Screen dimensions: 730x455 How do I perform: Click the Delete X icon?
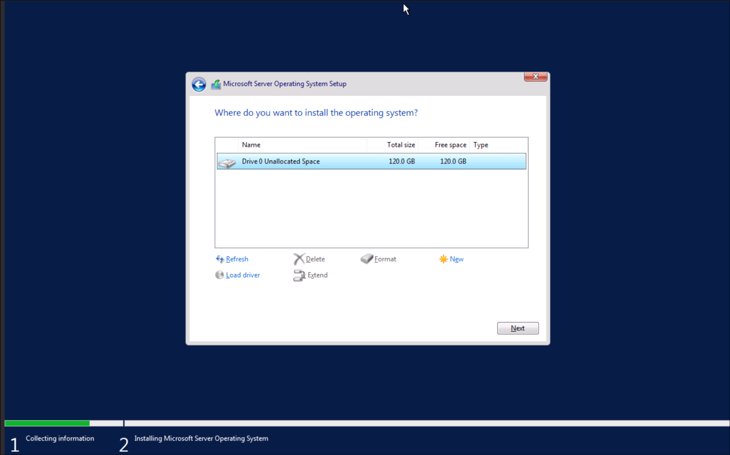pyautogui.click(x=298, y=259)
